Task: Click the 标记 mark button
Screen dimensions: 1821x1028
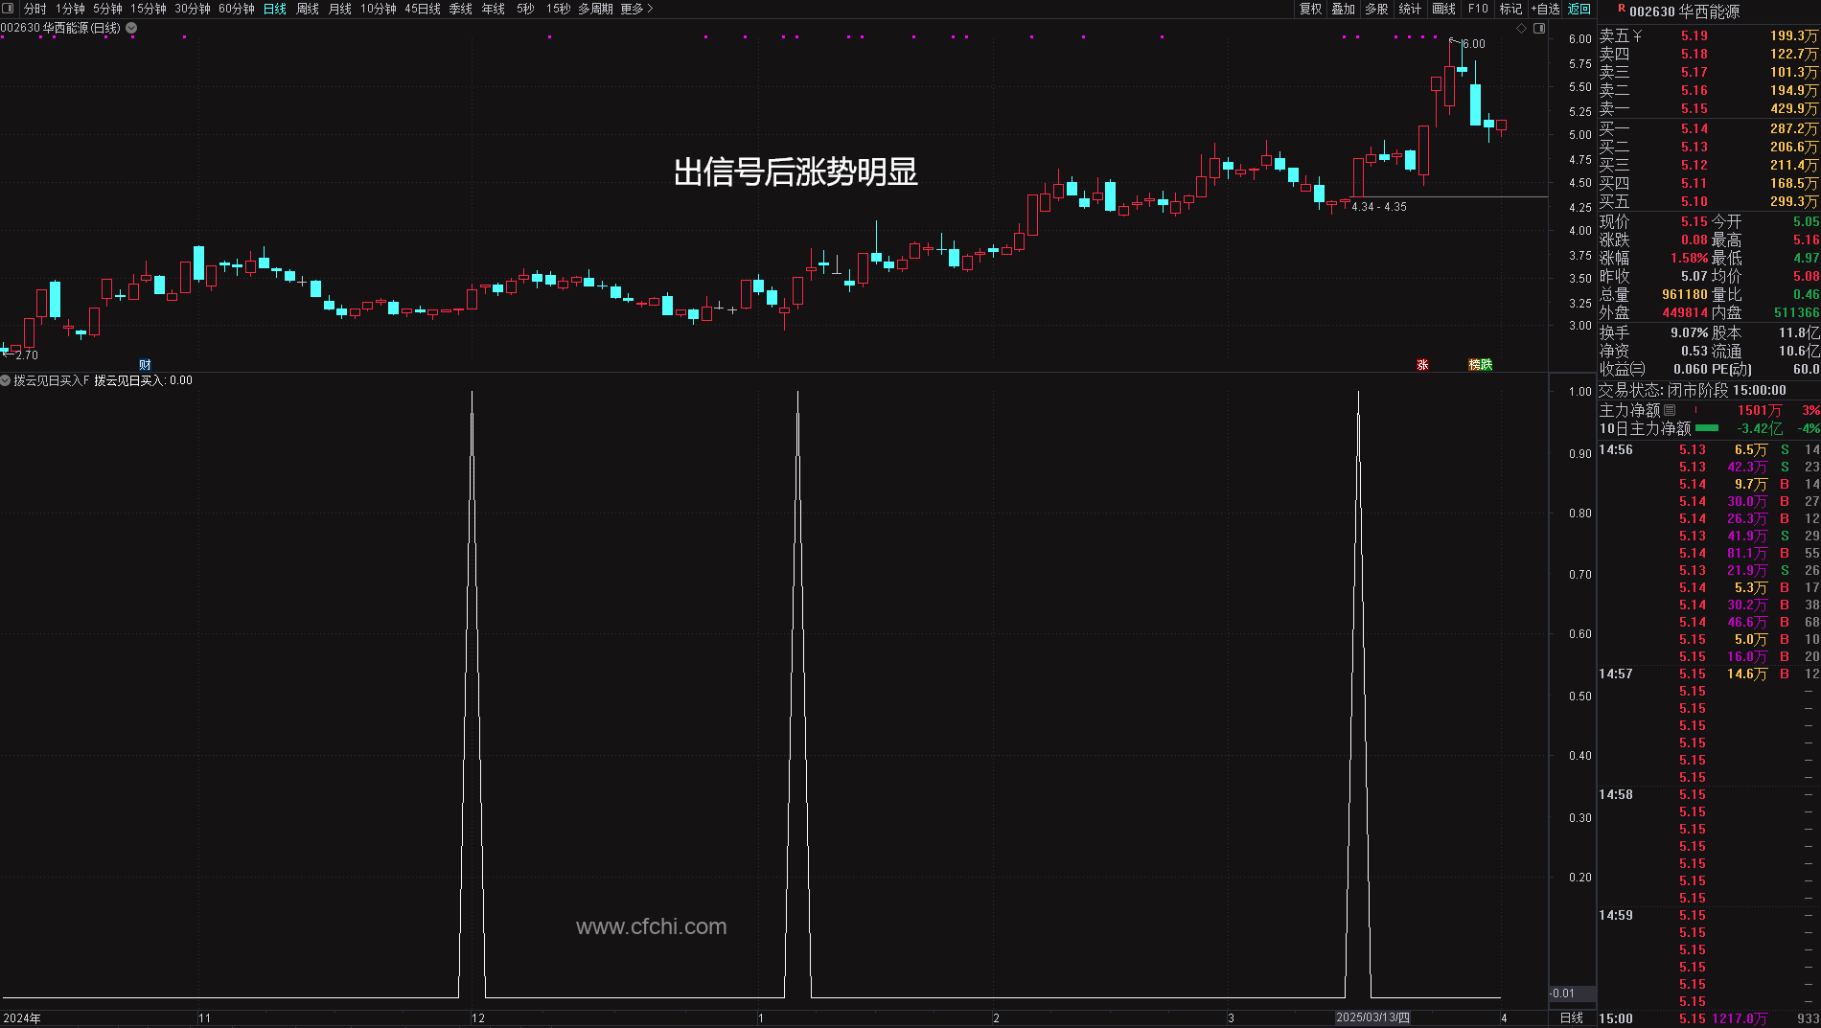Action: 1511,9
